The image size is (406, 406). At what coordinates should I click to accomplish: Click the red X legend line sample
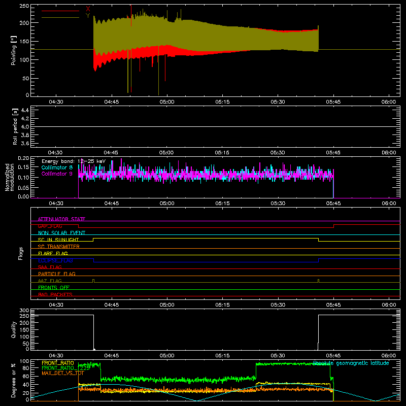coord(60,11)
